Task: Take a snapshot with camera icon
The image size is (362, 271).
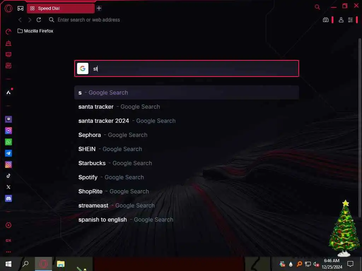Action: [x=326, y=20]
